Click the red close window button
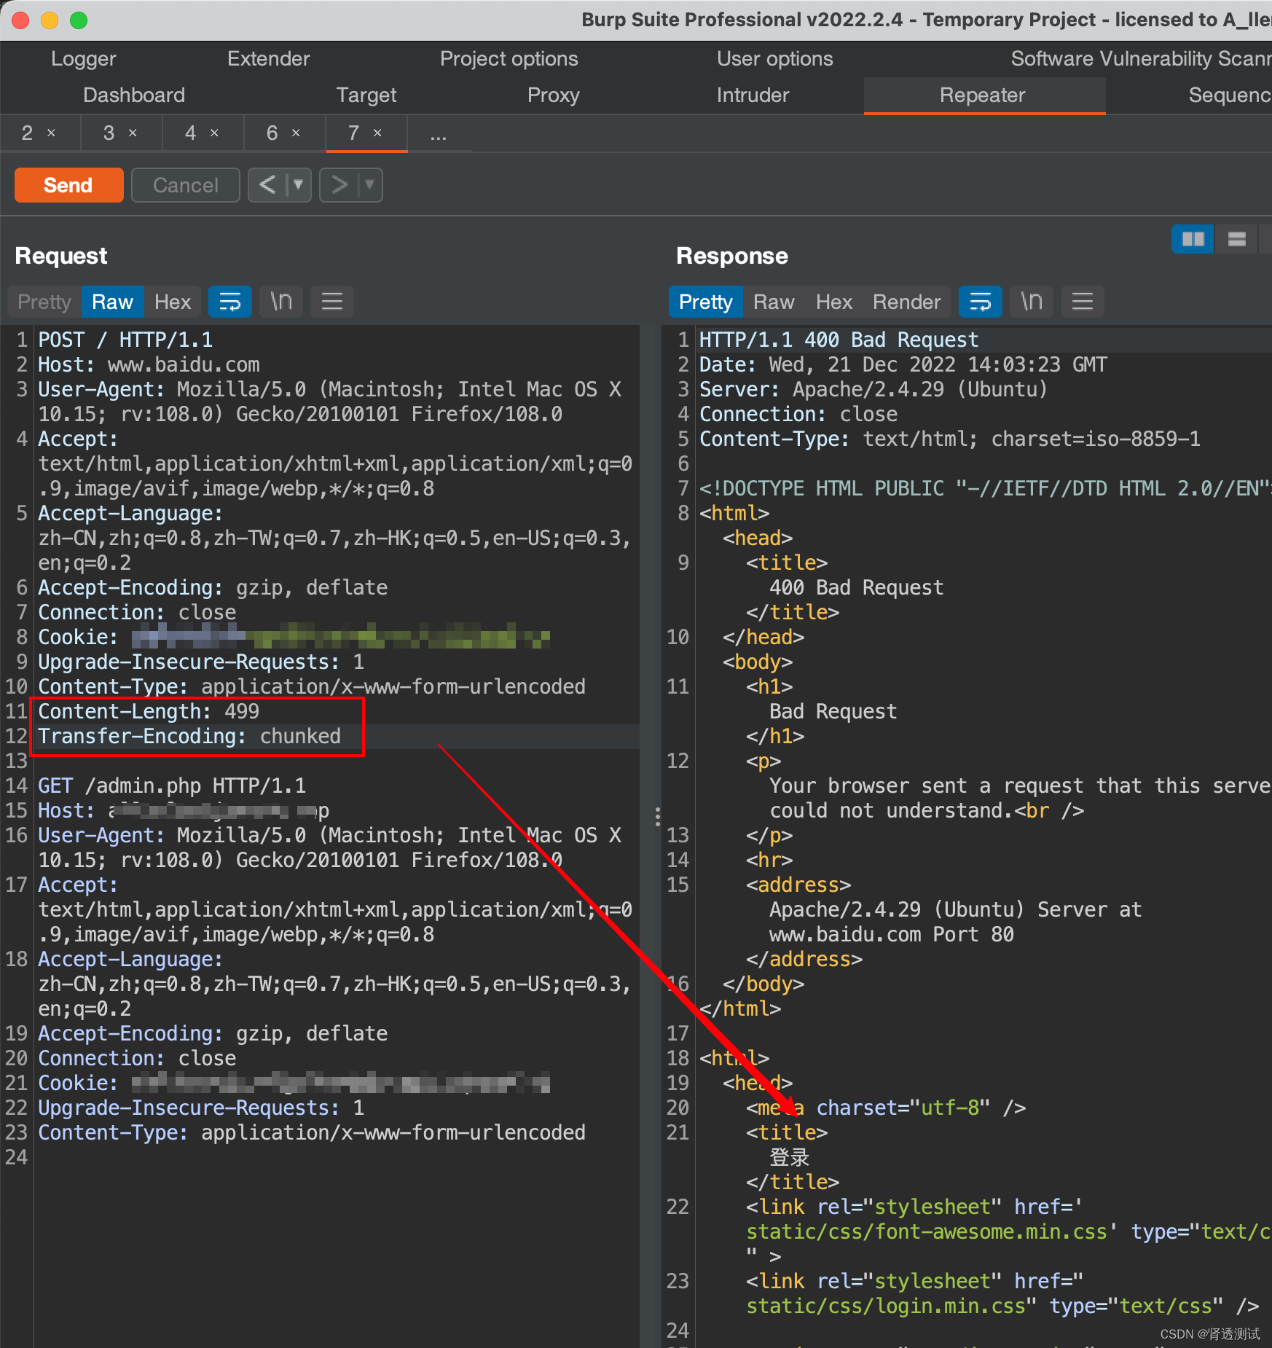 [x=21, y=20]
